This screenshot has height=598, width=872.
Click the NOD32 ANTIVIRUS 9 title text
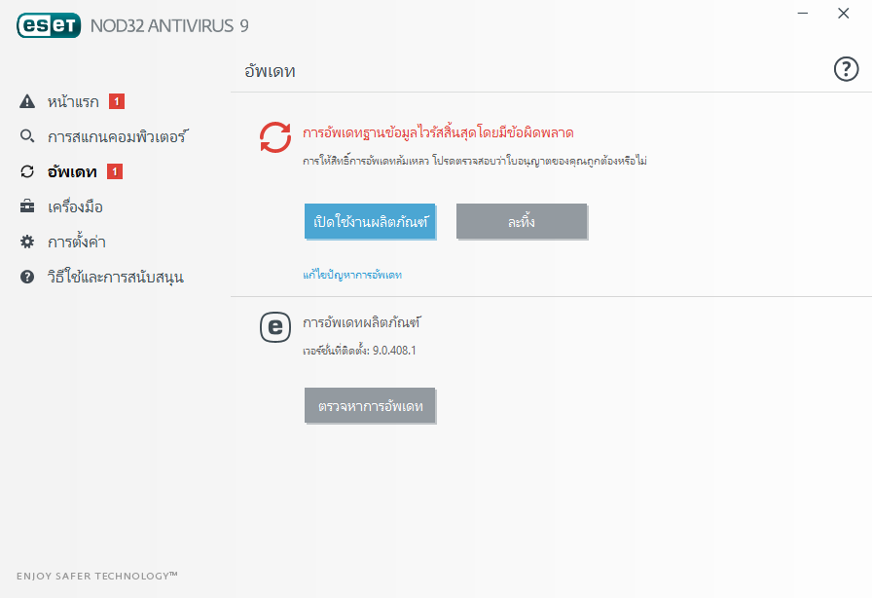(x=169, y=25)
